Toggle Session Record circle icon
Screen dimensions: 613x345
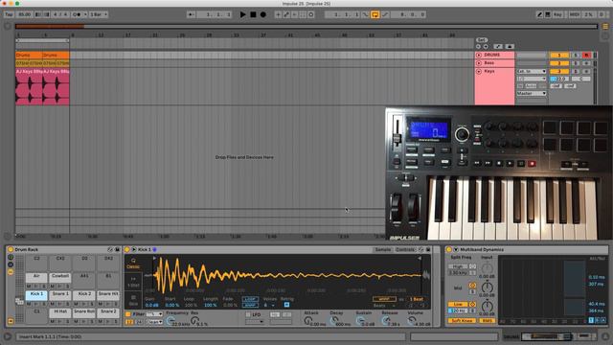tap(311, 14)
